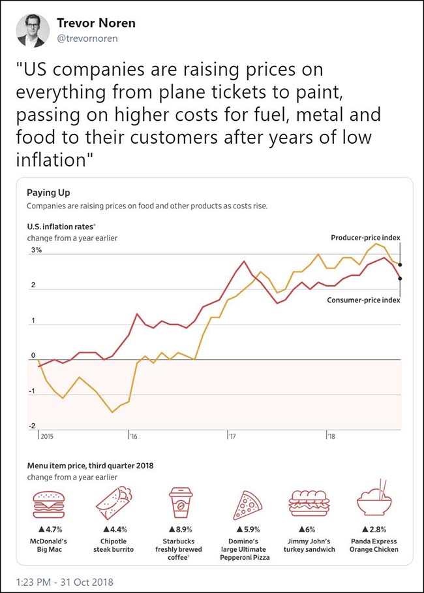Click the 2015 axis marker
Screen dimensions: 424x593
(46, 436)
